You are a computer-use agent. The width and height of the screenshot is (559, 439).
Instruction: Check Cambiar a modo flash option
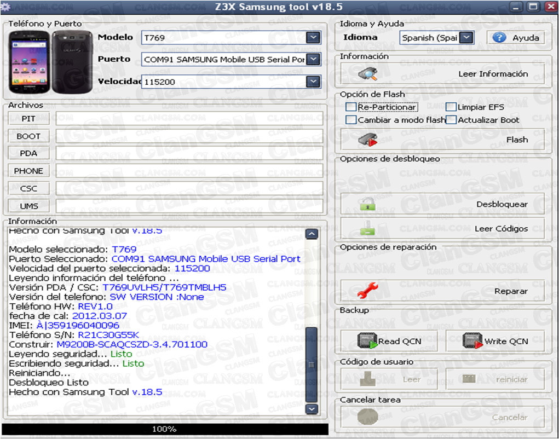coord(351,120)
